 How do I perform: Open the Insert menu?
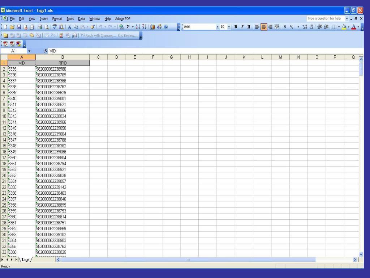[43, 19]
